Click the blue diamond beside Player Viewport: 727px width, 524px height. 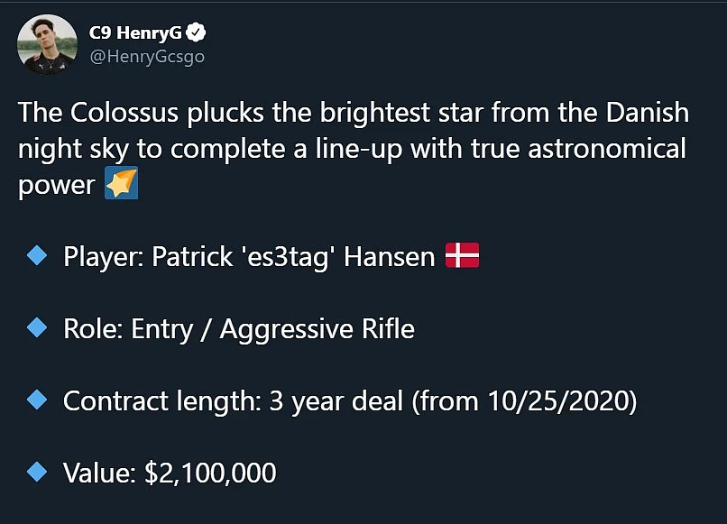click(37, 255)
